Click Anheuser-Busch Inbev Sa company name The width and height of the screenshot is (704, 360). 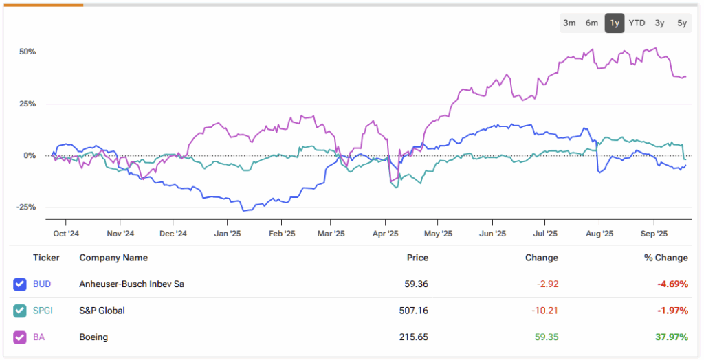pos(131,284)
